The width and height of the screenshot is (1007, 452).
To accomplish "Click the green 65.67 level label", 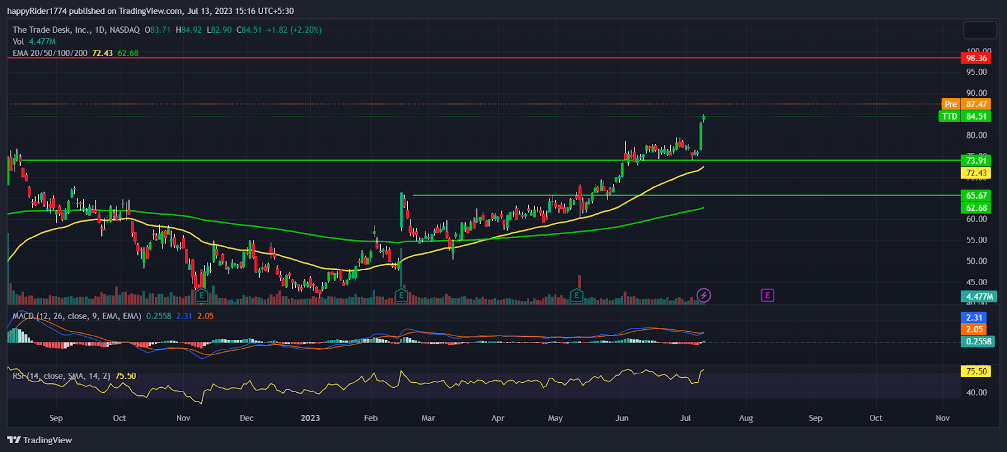I will 976,196.
